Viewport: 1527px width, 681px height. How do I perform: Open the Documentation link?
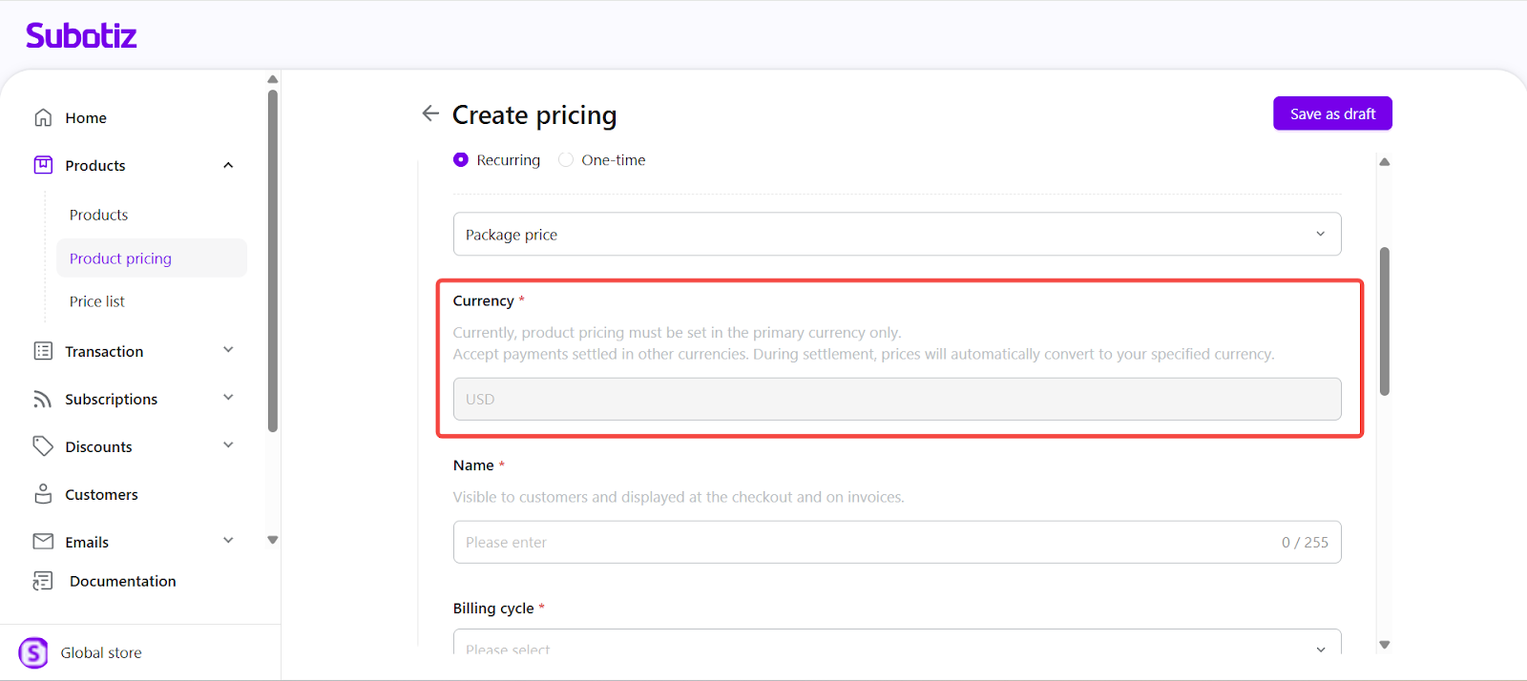(122, 581)
